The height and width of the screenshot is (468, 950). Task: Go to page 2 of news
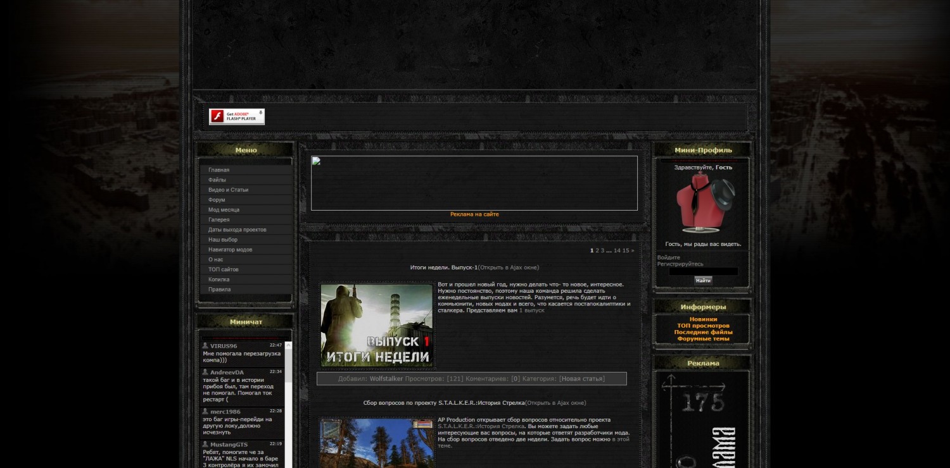(x=597, y=250)
